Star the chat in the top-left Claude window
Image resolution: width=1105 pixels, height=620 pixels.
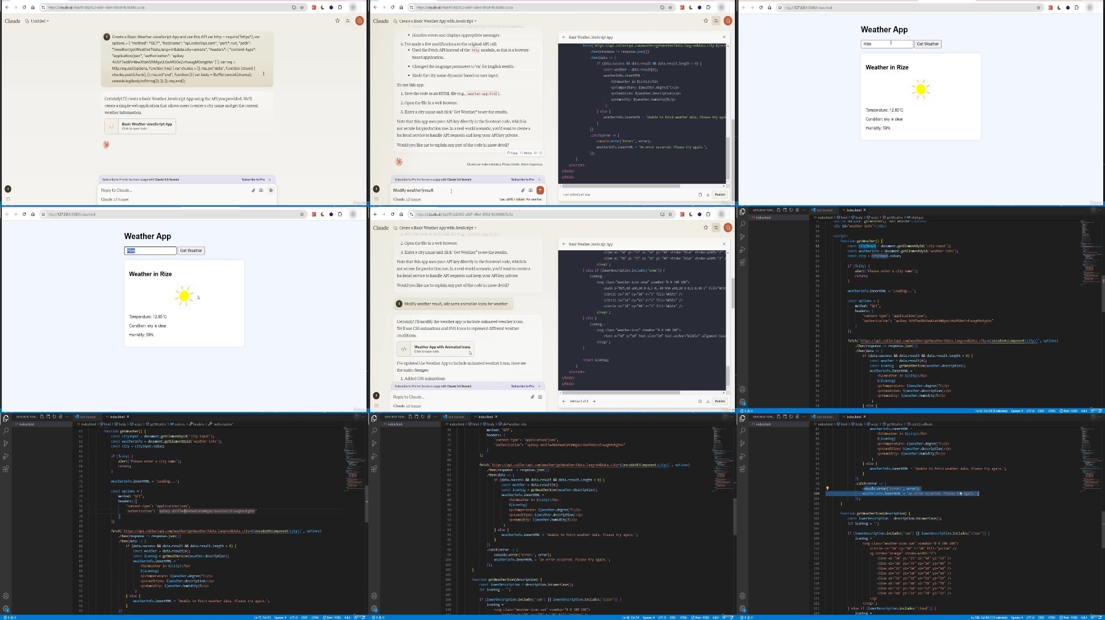pyautogui.click(x=337, y=21)
